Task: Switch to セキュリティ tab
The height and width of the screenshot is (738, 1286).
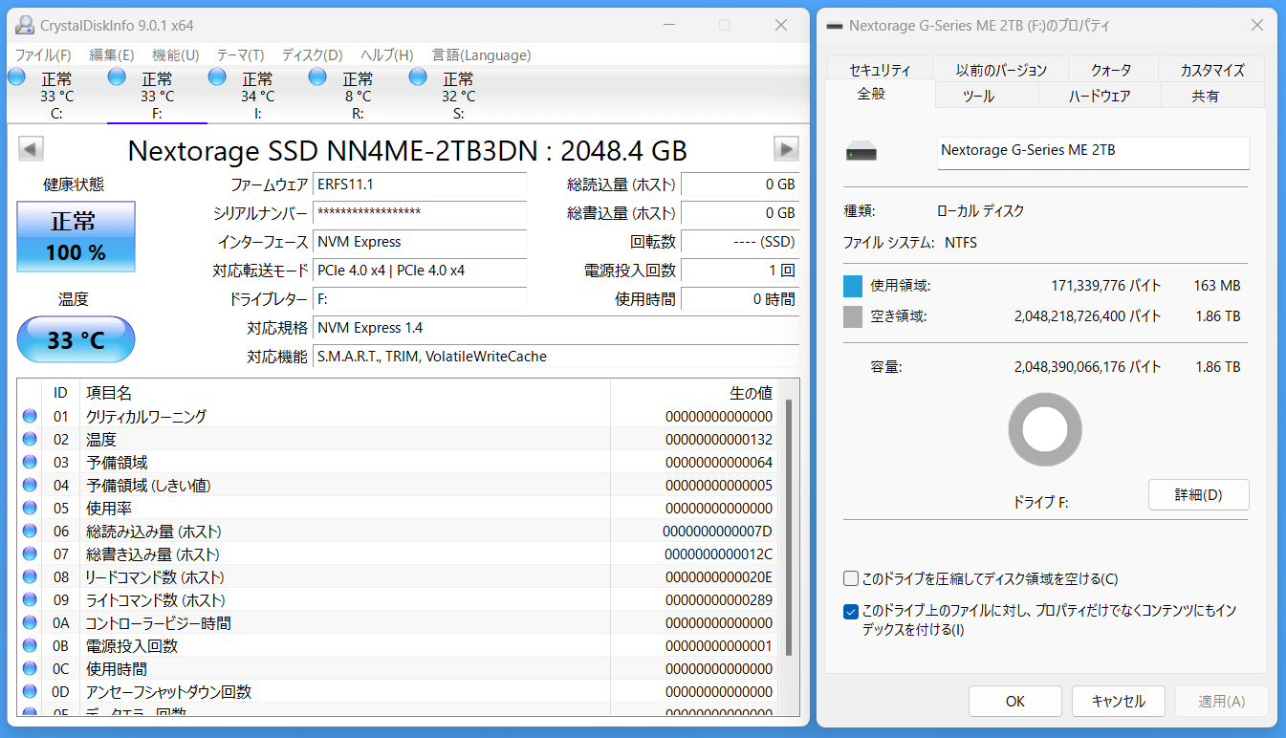Action: 880,70
